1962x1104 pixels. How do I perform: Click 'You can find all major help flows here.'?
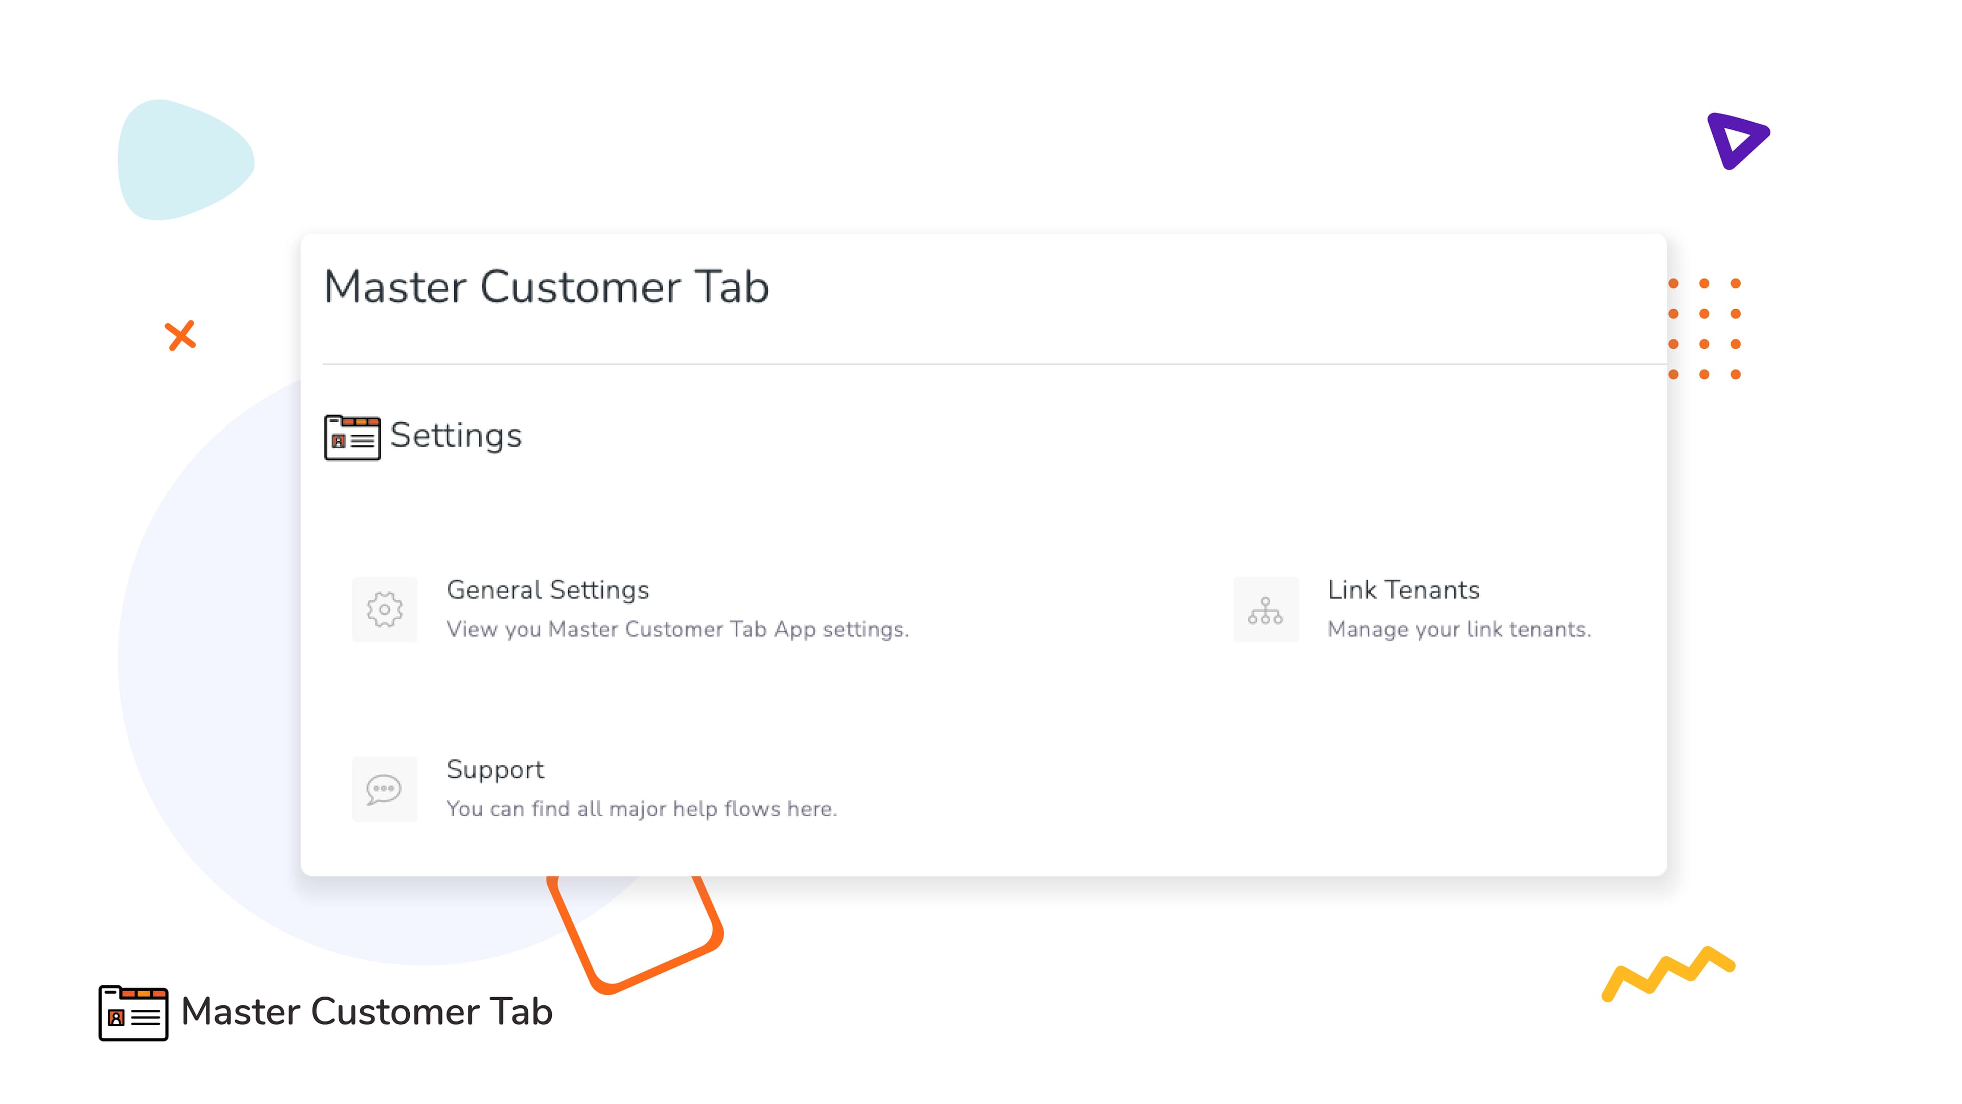click(x=642, y=809)
